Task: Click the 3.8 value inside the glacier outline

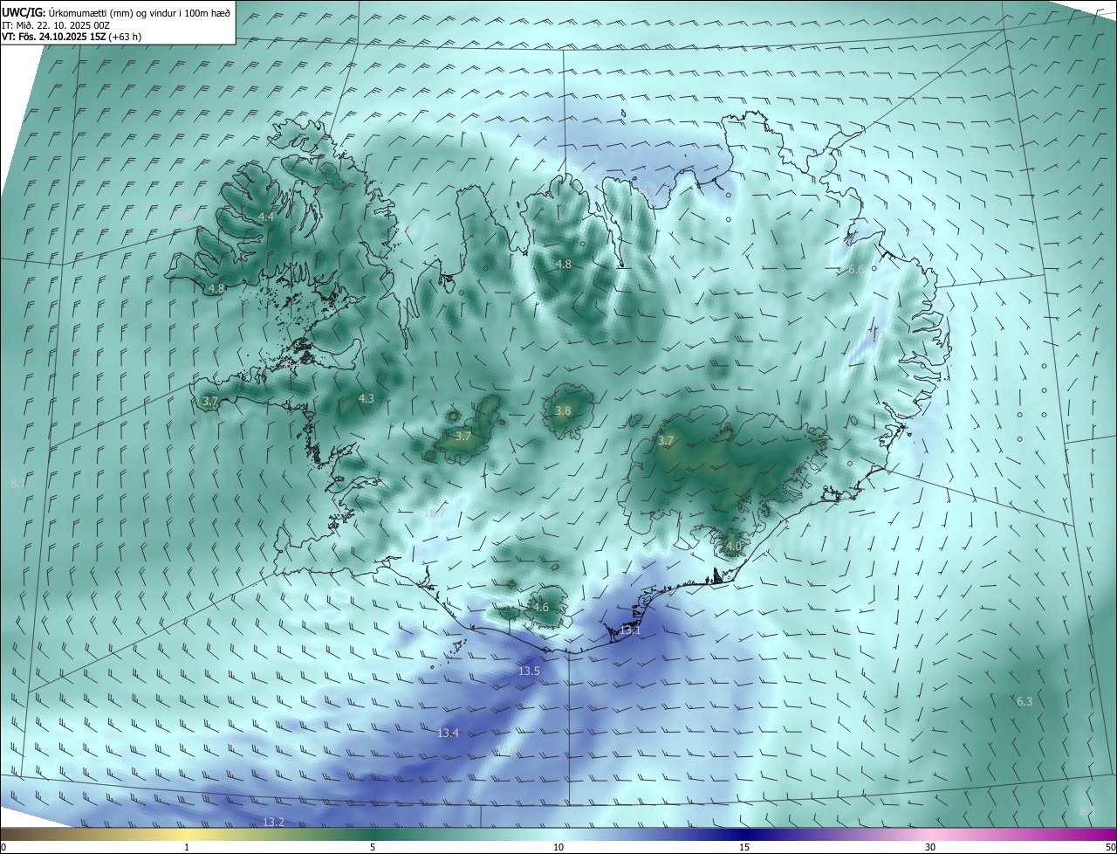Action: click(x=563, y=410)
